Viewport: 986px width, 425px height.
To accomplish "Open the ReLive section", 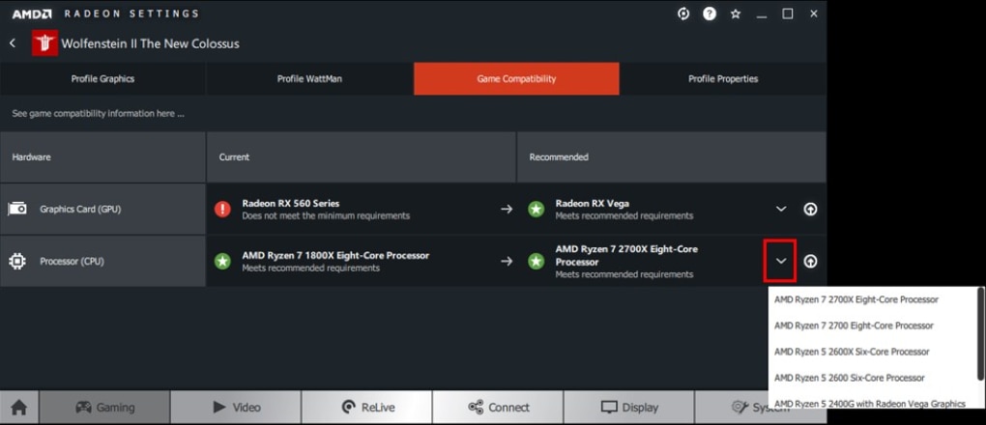I will (366, 408).
